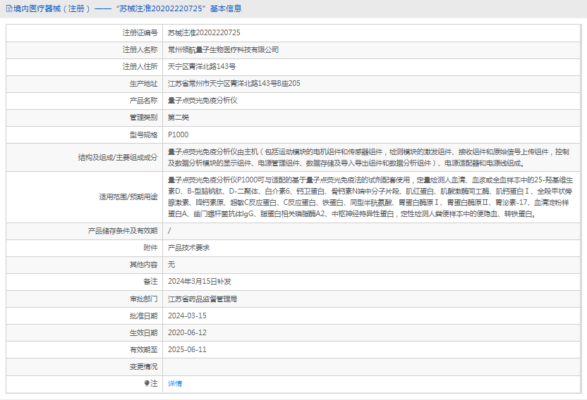Viewport: 587px width, 400px height.
Task: Select product name 量子点荧光免疫分析仪
Action: coord(202,100)
